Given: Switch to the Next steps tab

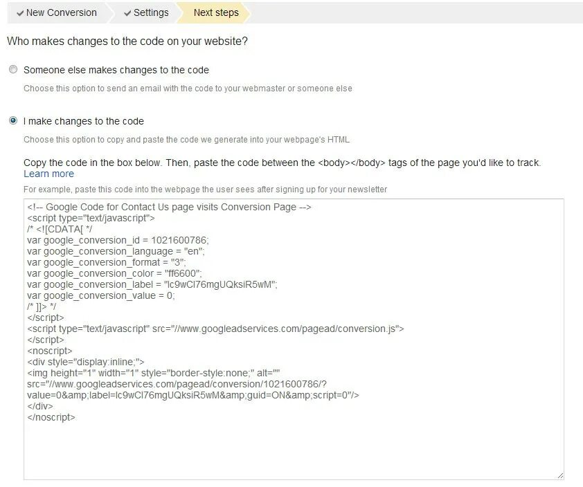Looking at the screenshot, I should coord(215,12).
